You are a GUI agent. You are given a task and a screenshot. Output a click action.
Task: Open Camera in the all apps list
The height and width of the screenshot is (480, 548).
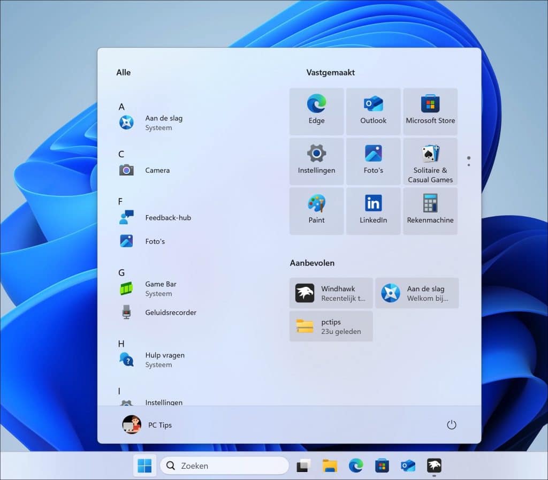(157, 170)
